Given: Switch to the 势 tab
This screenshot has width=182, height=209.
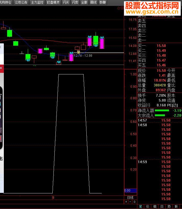Looking at the screenshot, I should tap(169, 207).
